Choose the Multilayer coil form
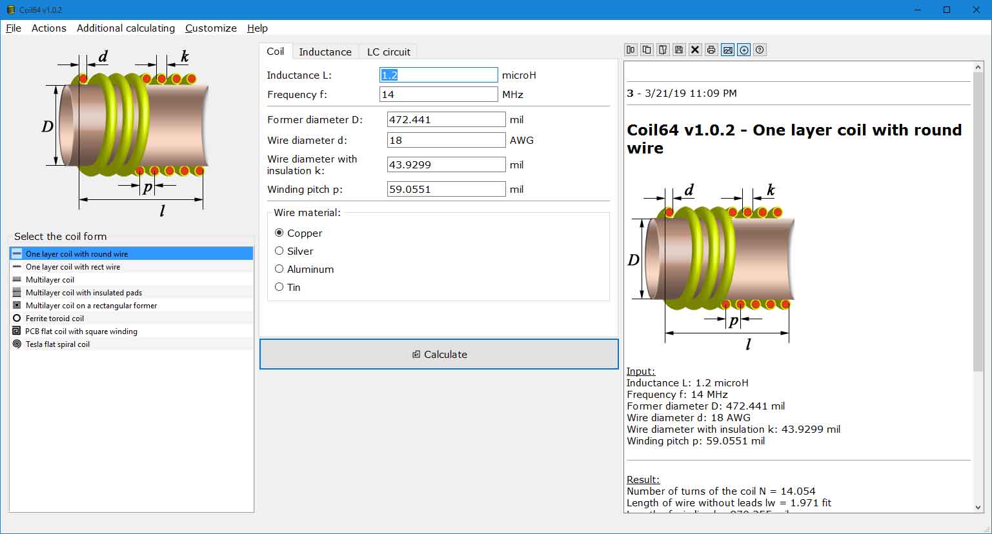Viewport: 992px width, 534px height. click(132, 279)
